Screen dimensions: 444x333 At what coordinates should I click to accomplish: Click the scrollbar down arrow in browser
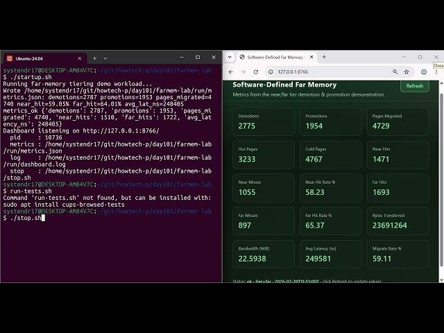click(x=441, y=280)
